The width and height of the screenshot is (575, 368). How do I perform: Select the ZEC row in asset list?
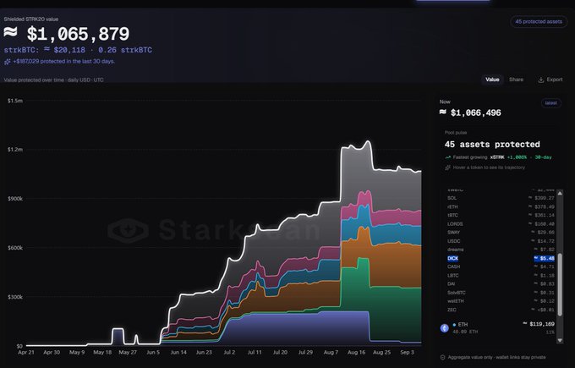(x=501, y=310)
